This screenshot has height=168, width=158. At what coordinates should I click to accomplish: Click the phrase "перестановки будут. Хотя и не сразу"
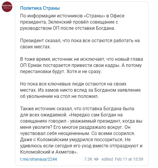pos(61,72)
